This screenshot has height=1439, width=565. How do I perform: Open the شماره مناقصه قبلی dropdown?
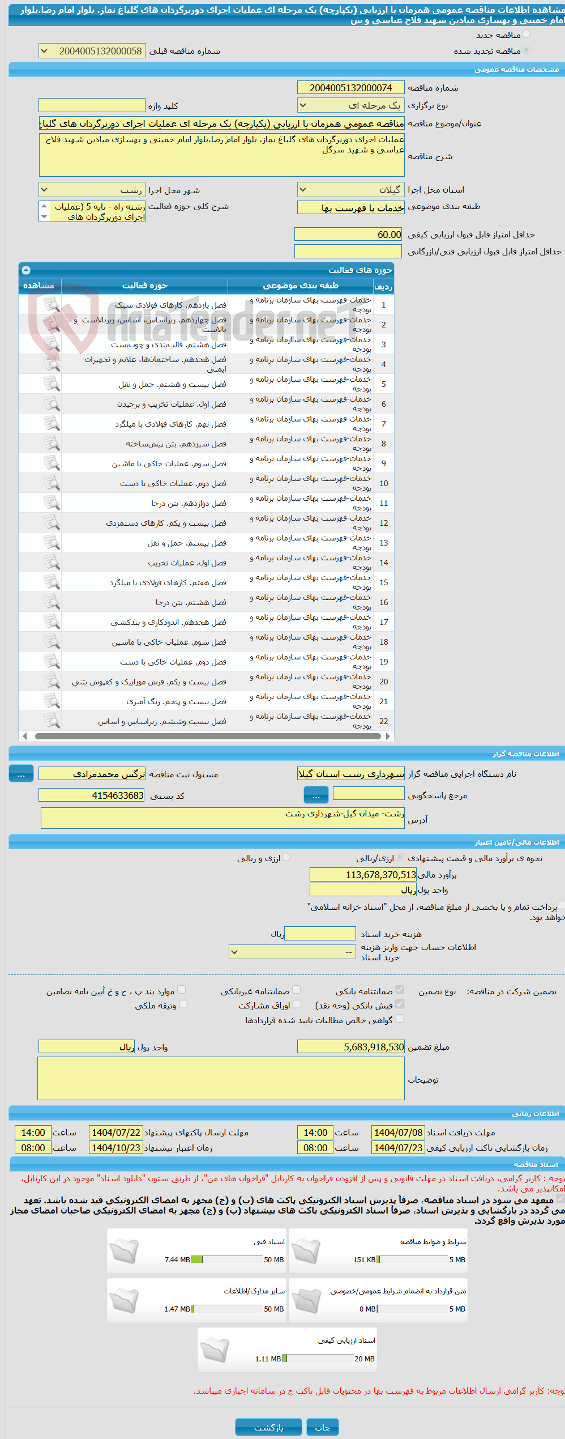coord(92,51)
